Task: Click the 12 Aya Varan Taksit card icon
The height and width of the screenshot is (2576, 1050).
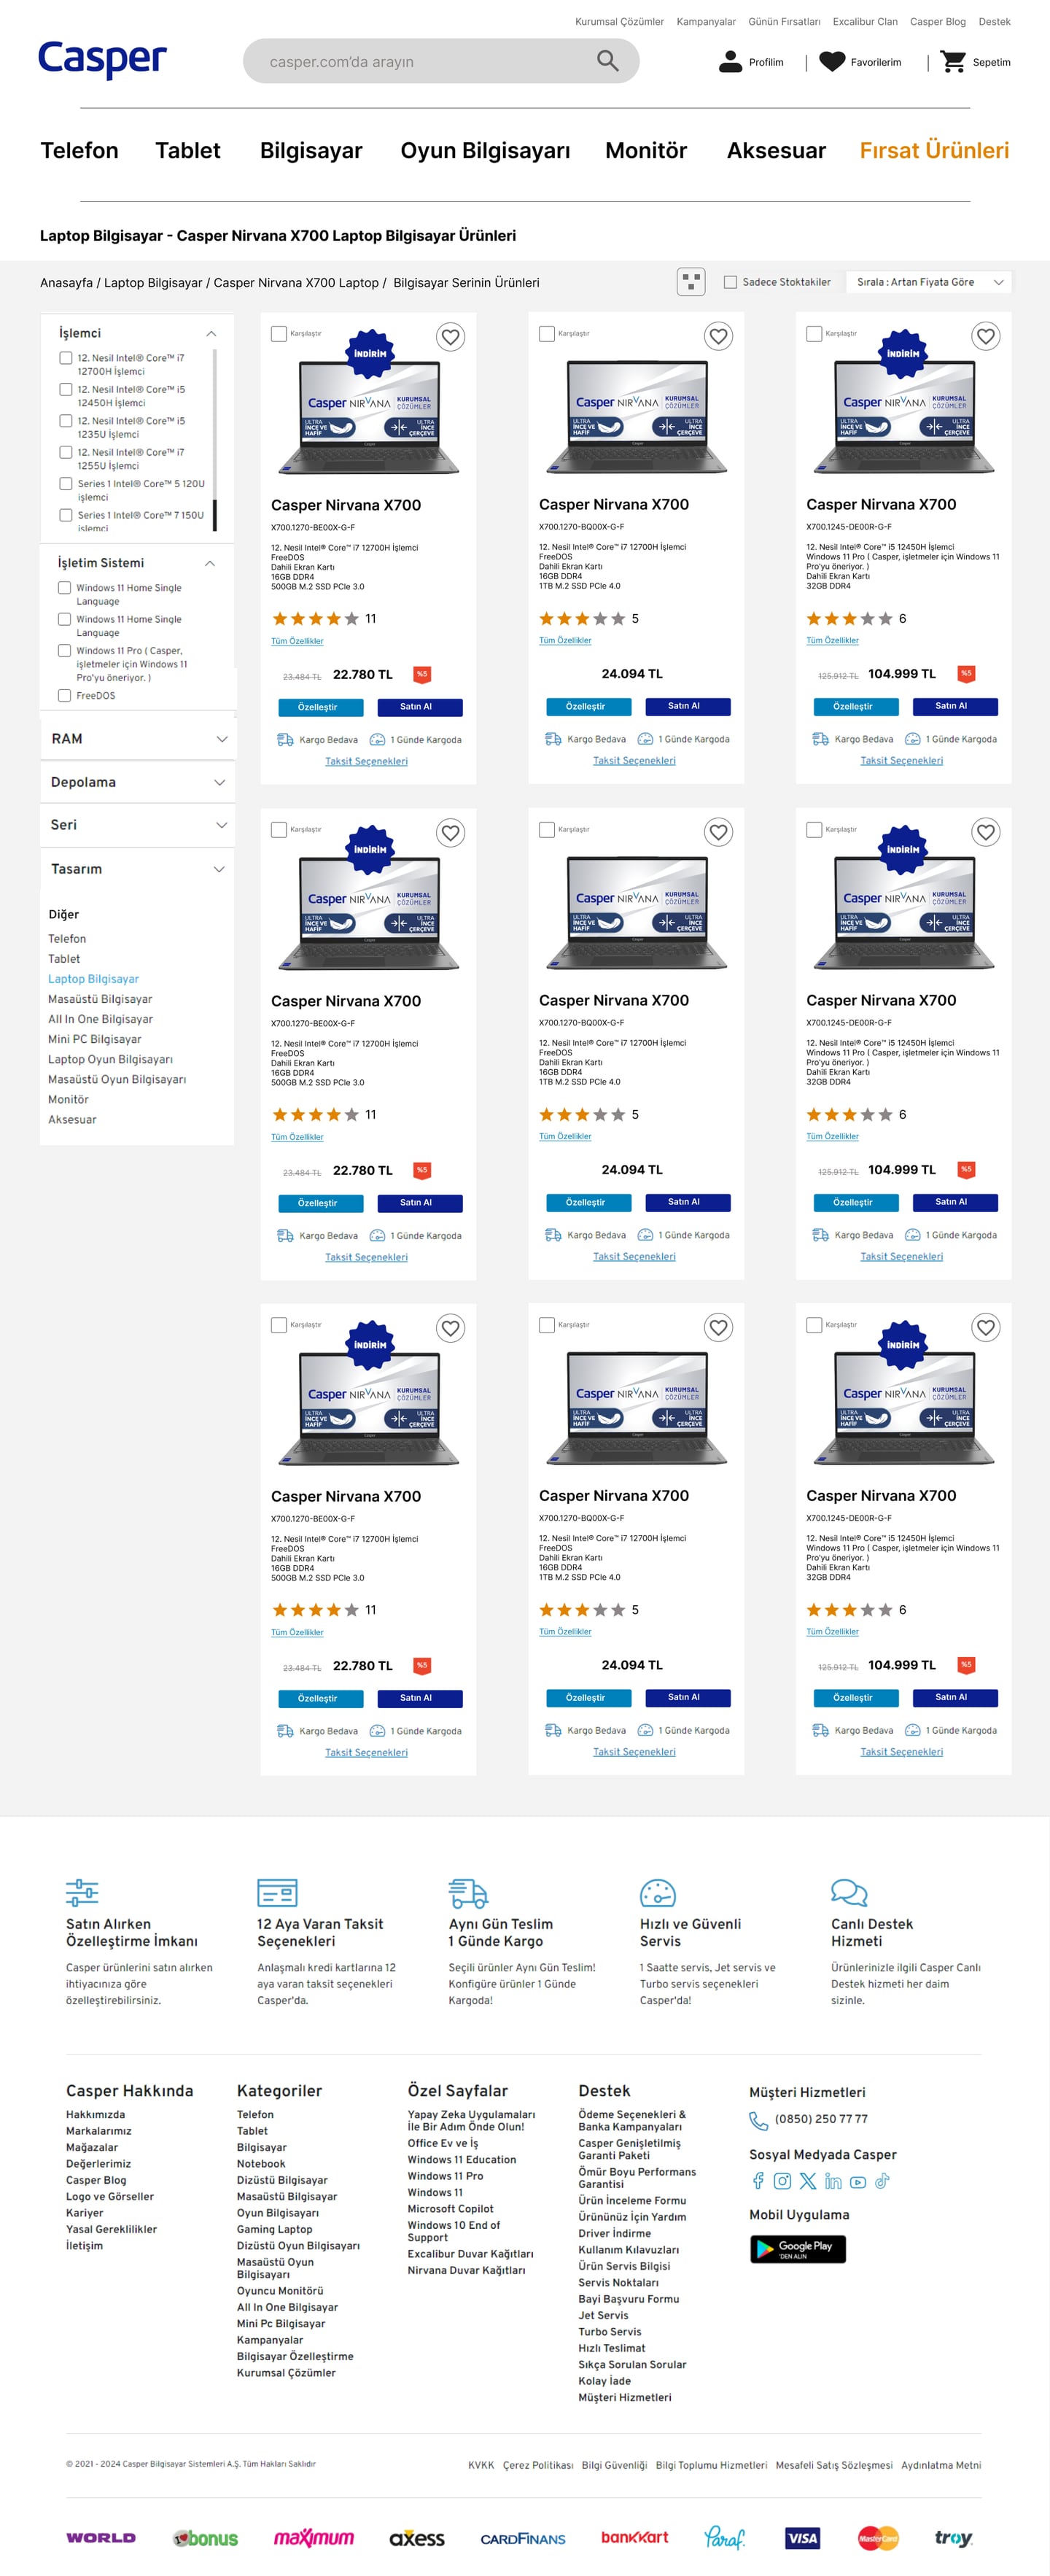Action: click(x=277, y=1892)
